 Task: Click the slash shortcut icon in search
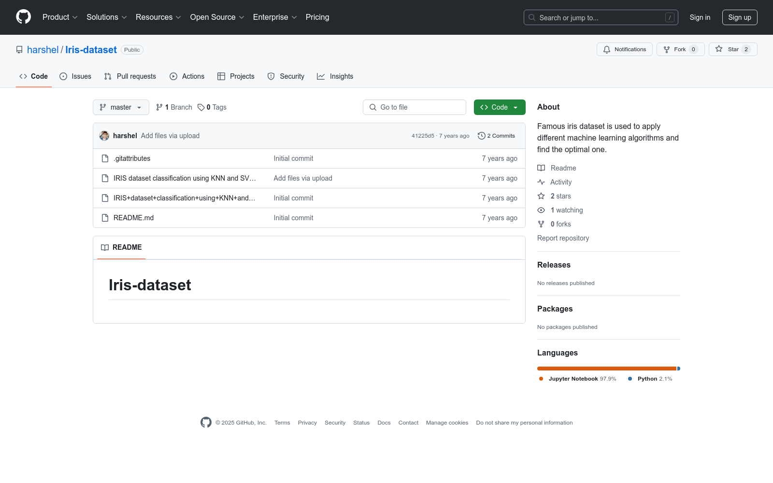670,17
